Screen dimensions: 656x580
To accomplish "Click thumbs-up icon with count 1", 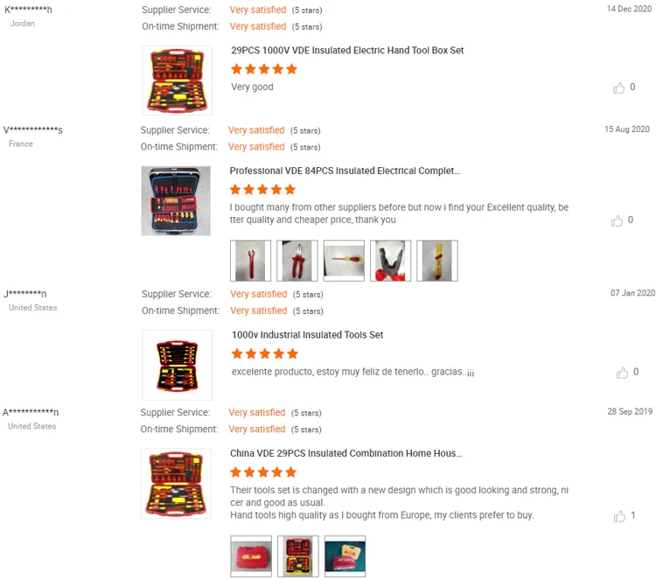I will coord(619,516).
